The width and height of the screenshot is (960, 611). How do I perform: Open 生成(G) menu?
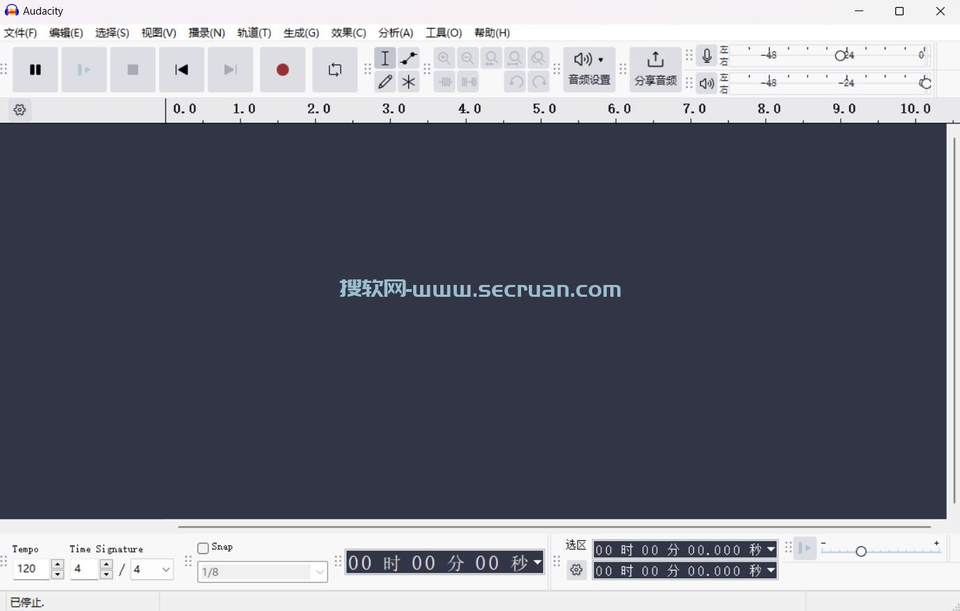(x=301, y=33)
